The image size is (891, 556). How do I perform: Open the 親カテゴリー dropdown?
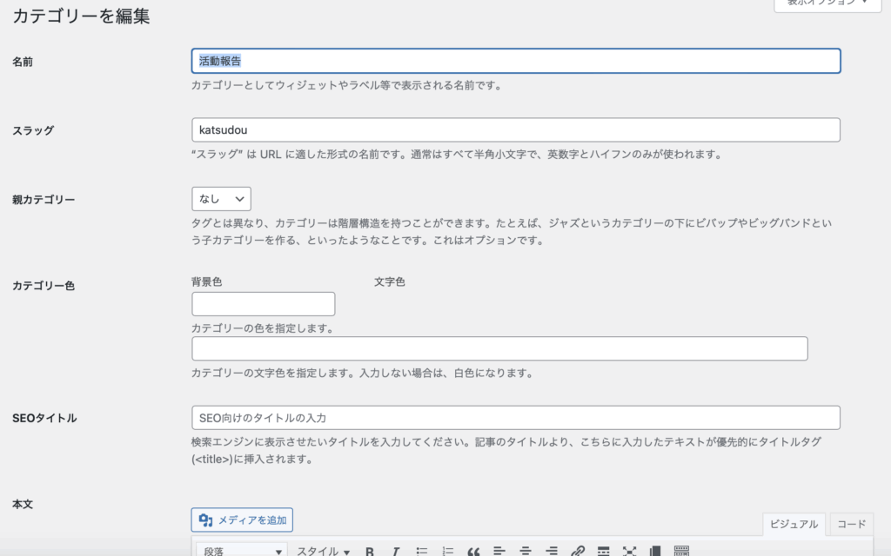[222, 198]
